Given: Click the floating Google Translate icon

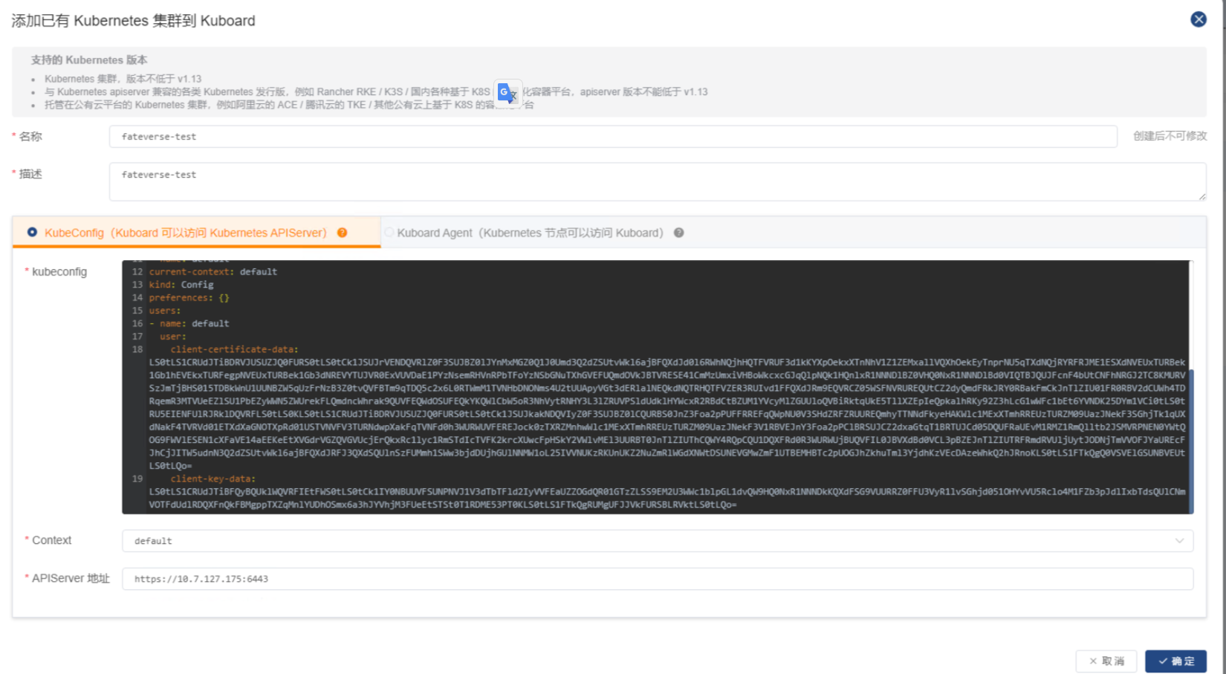Looking at the screenshot, I should 507,93.
